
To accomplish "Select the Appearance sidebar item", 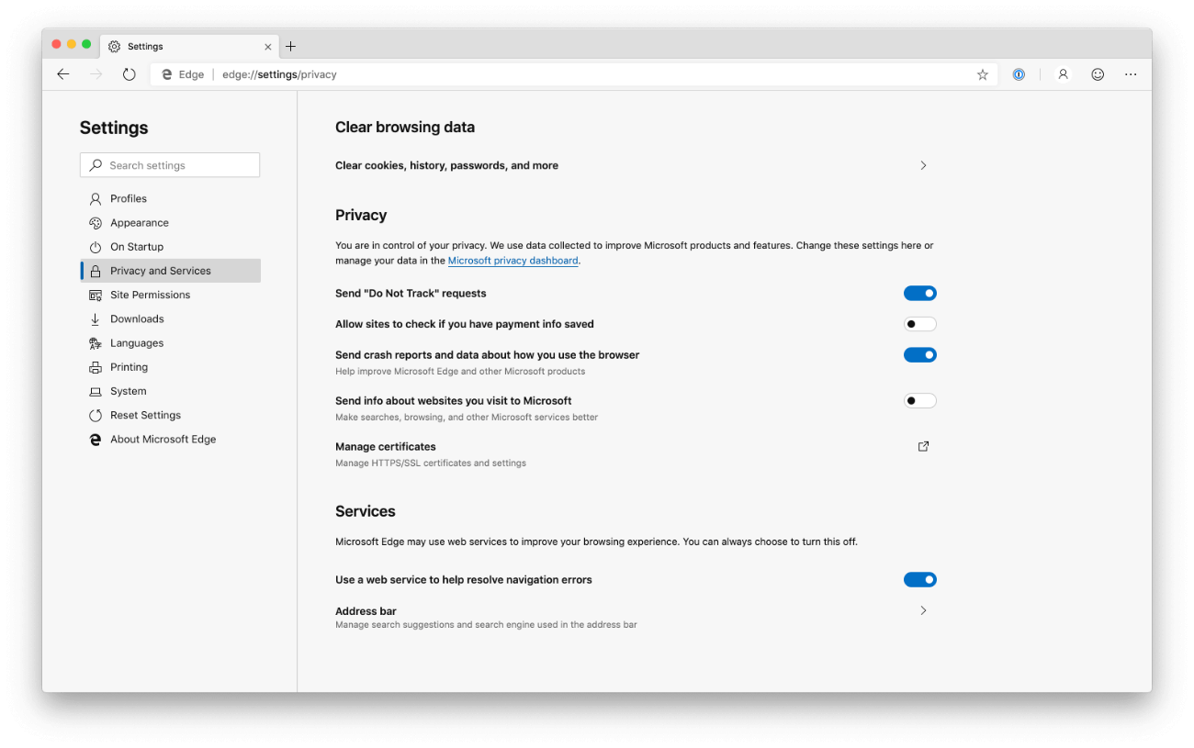I will [x=139, y=222].
